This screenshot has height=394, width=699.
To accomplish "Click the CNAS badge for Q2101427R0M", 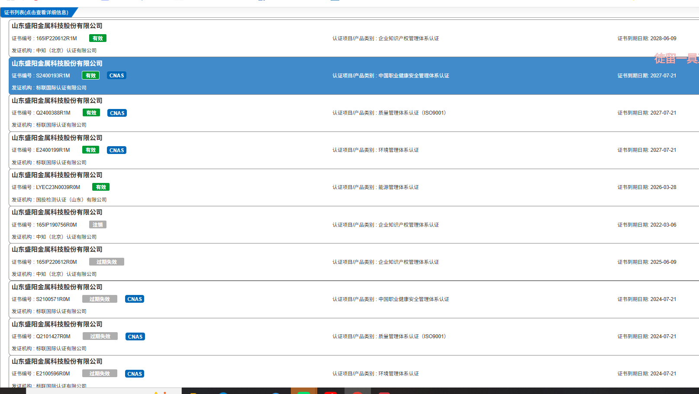I will pos(135,336).
